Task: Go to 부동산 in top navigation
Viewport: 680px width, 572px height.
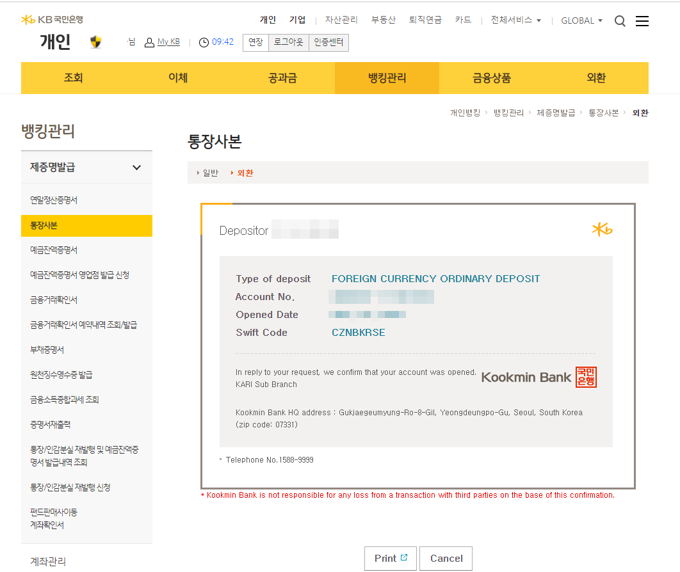Action: pyautogui.click(x=384, y=20)
